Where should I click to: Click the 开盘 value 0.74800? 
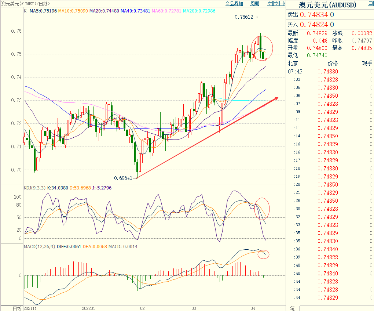coord(317,48)
